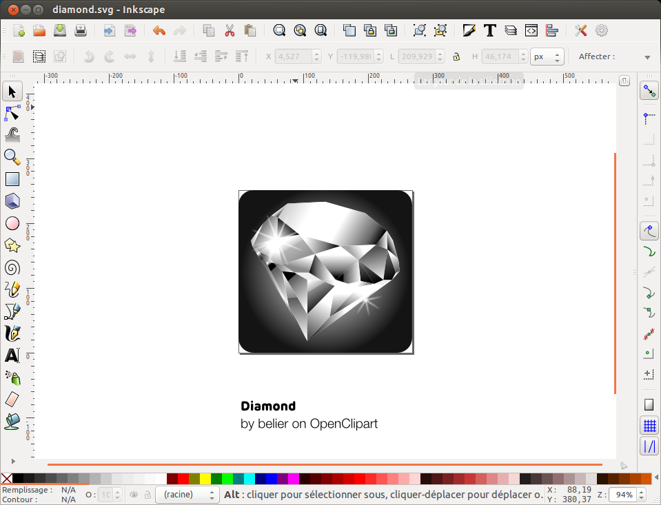Pick the yellow swatch in palette
This screenshot has width=661, height=505.
[205, 478]
